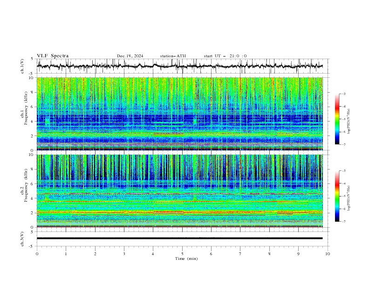Click the ch.1 spectrogram plot
The image size is (369, 285).
tap(180, 114)
